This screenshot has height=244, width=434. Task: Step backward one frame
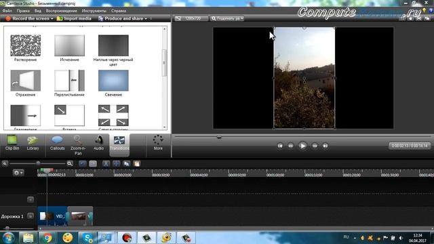(x=290, y=146)
